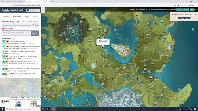The width and height of the screenshot is (198, 111).
Task: Downvote the Create the wind pillar comment
Action: [6, 74]
